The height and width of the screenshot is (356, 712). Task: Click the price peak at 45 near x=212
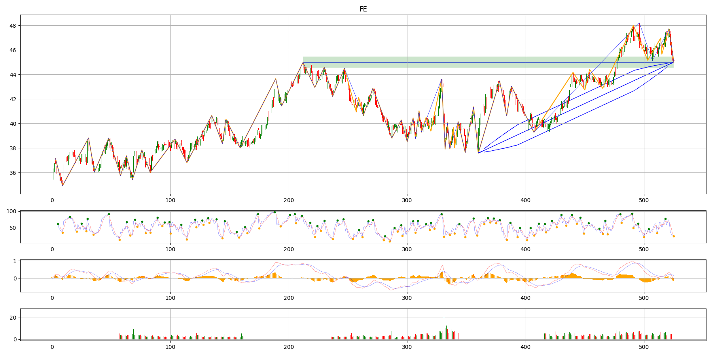(303, 62)
